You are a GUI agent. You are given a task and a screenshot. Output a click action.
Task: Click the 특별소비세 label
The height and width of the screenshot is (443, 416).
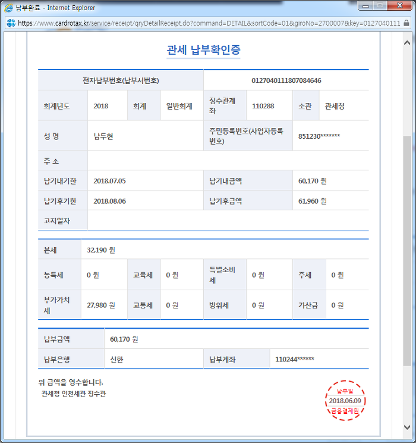coord(222,275)
